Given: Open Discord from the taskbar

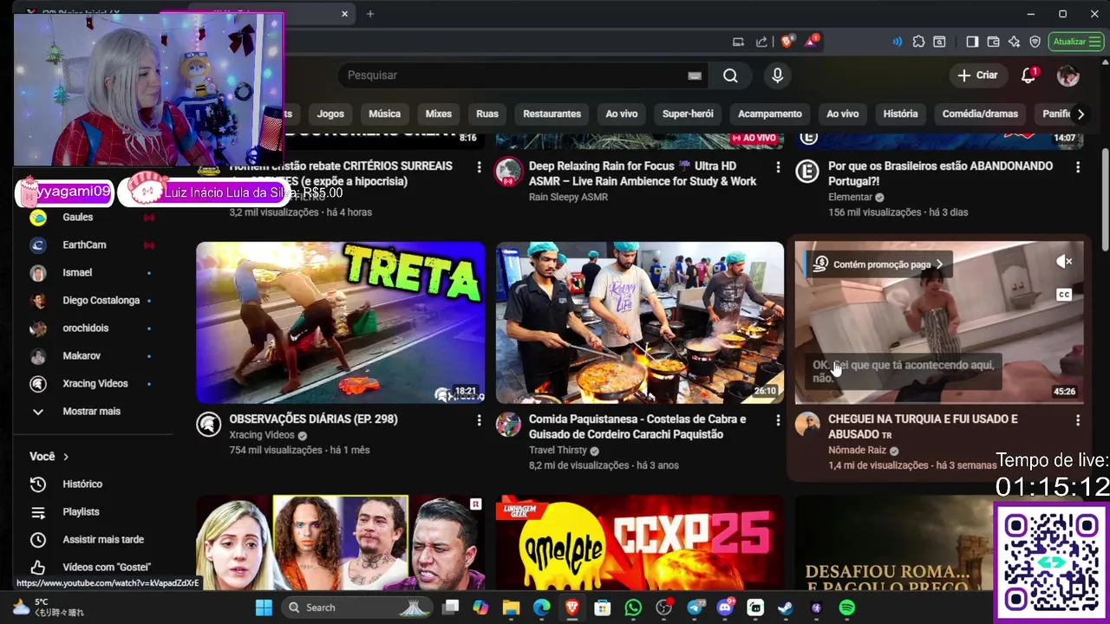Looking at the screenshot, I should (x=725, y=608).
